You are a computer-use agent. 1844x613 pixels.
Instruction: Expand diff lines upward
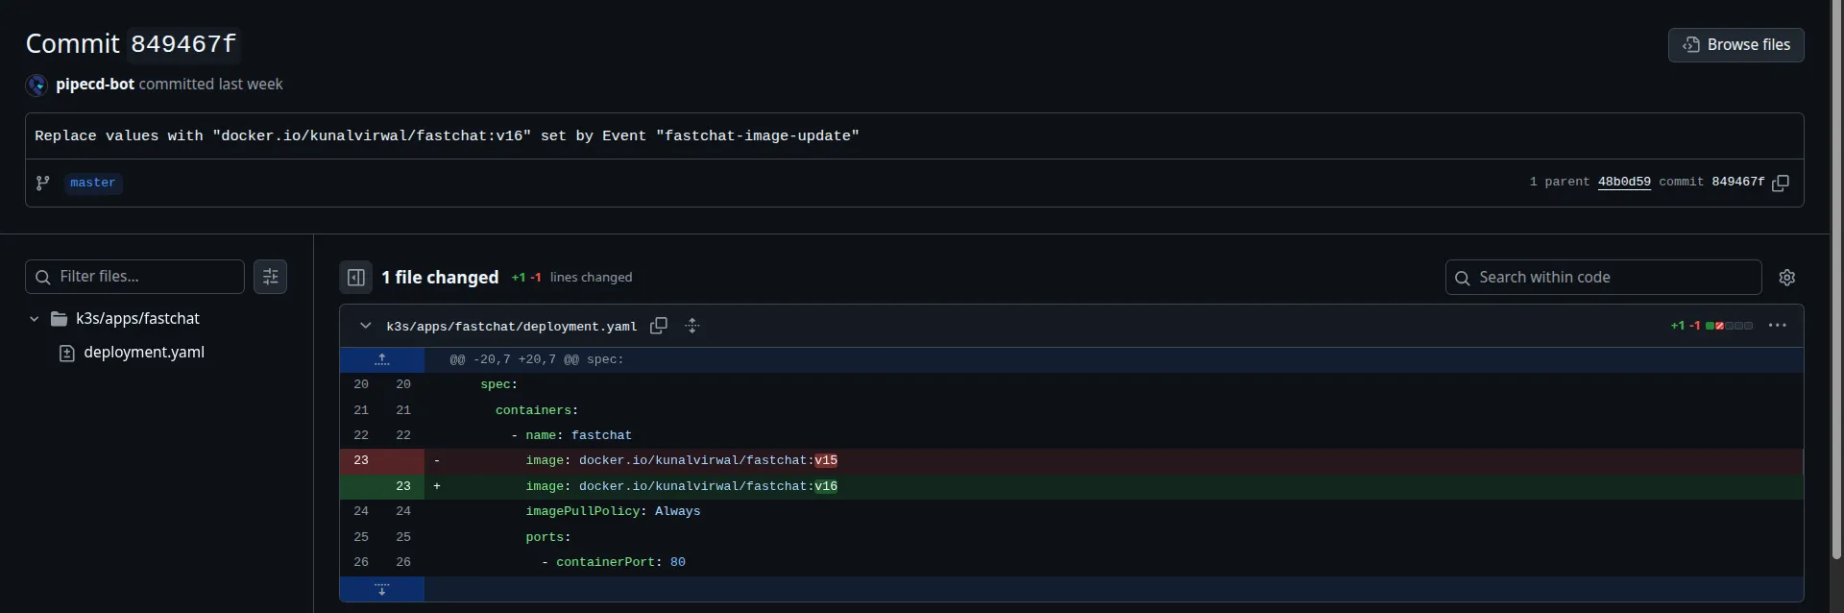(x=382, y=359)
